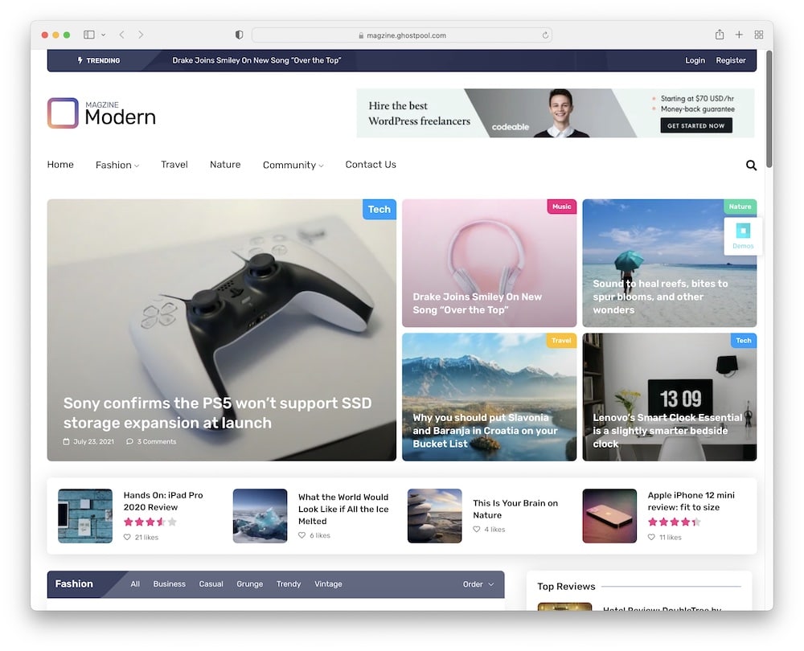Open site search with the magnifier icon
This screenshot has width=804, height=651.
[751, 165]
